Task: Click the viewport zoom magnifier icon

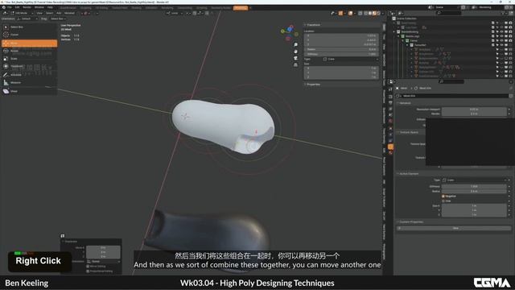Action: [295, 45]
